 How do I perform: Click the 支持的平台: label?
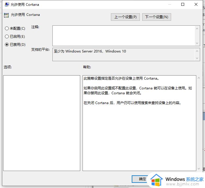click(41, 50)
